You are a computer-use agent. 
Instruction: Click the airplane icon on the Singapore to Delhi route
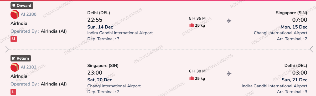coord(229,74)
